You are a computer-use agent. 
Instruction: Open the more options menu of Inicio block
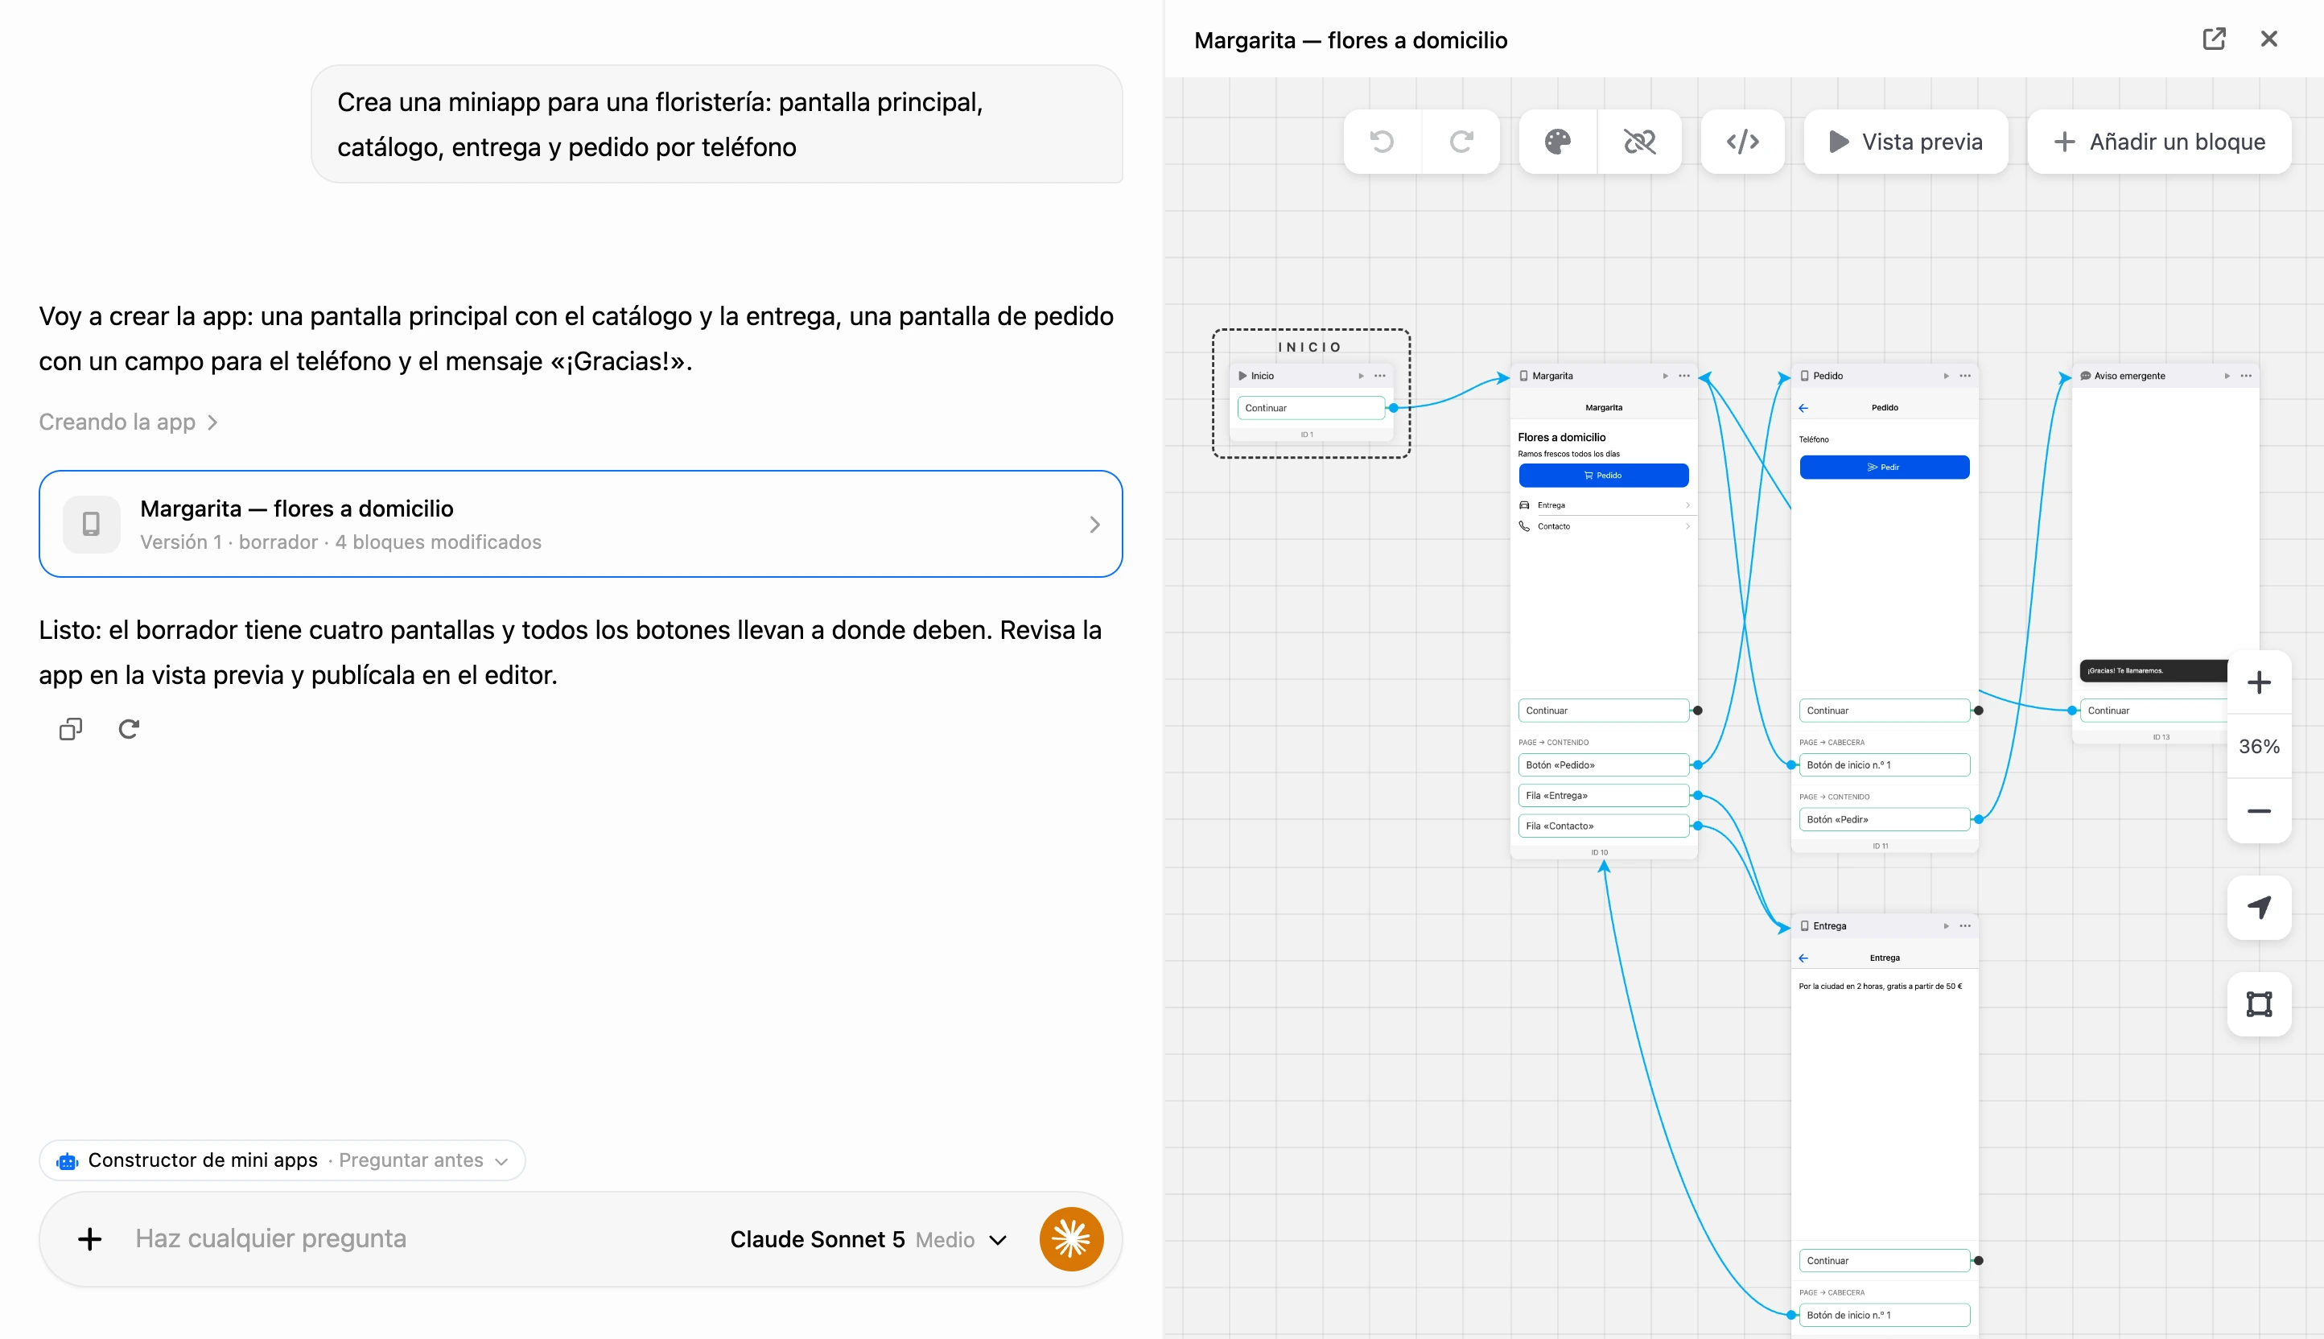pyautogui.click(x=1379, y=376)
